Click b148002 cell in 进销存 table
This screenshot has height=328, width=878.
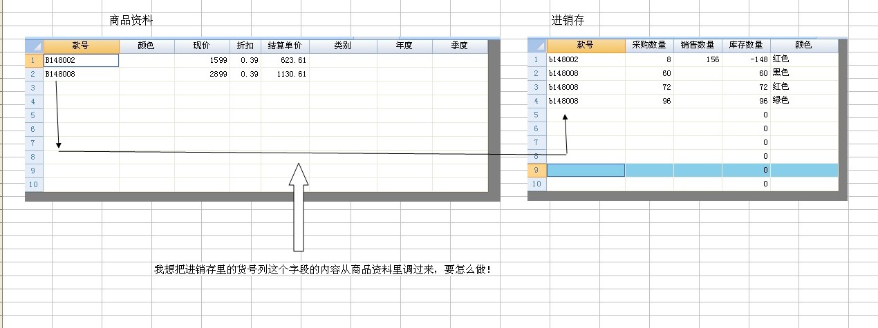pyautogui.click(x=586, y=59)
